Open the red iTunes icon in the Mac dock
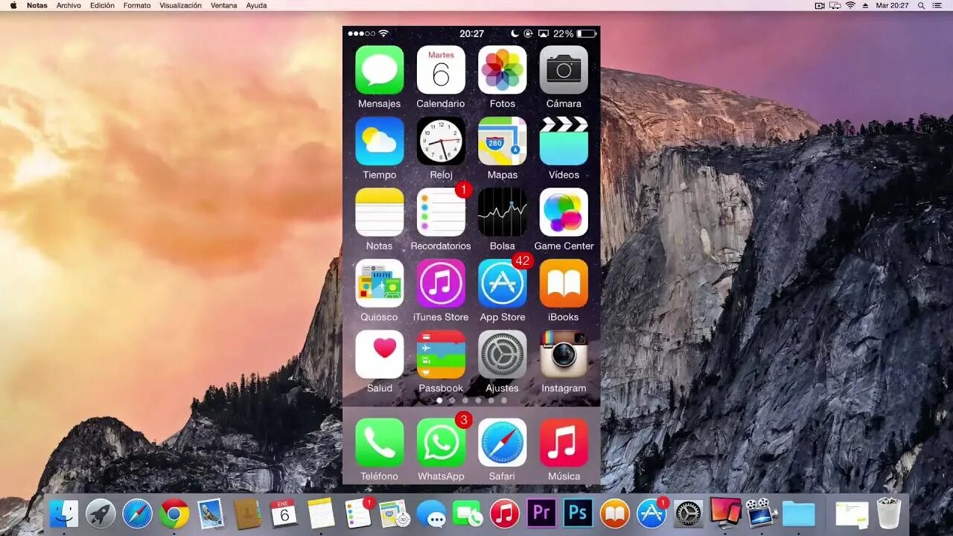 (505, 514)
